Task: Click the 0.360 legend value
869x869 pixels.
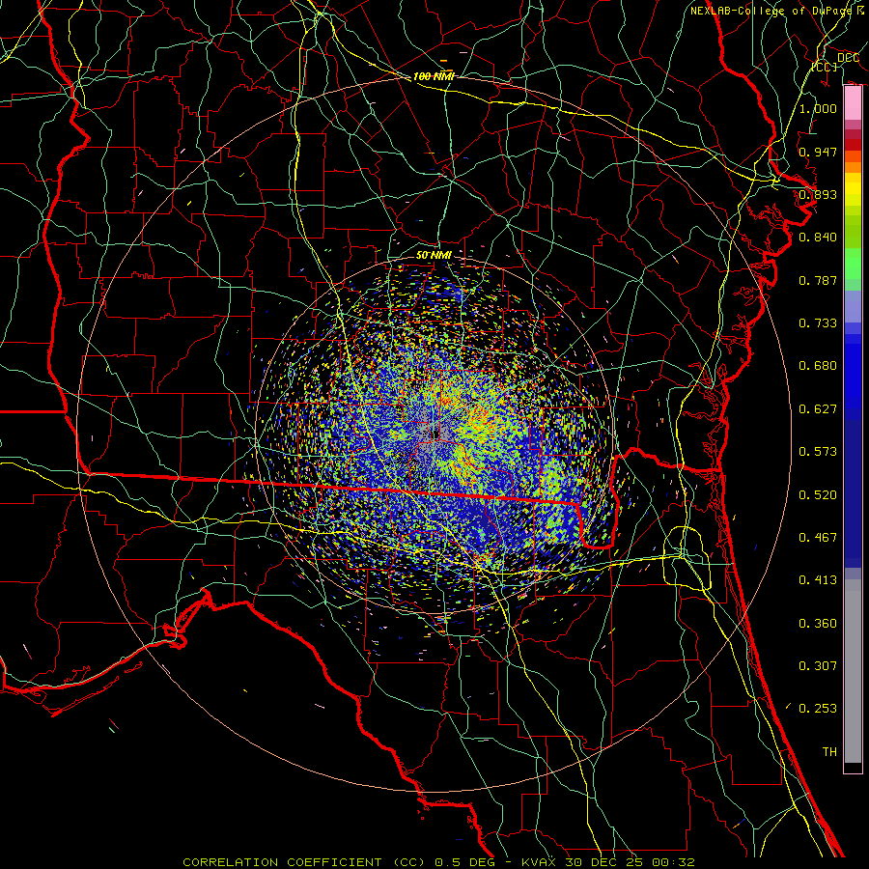Action: pyautogui.click(x=818, y=624)
